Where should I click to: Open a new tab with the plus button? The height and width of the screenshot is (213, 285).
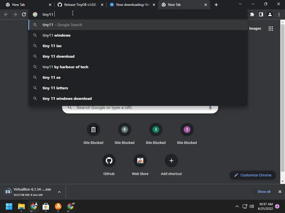point(216,5)
